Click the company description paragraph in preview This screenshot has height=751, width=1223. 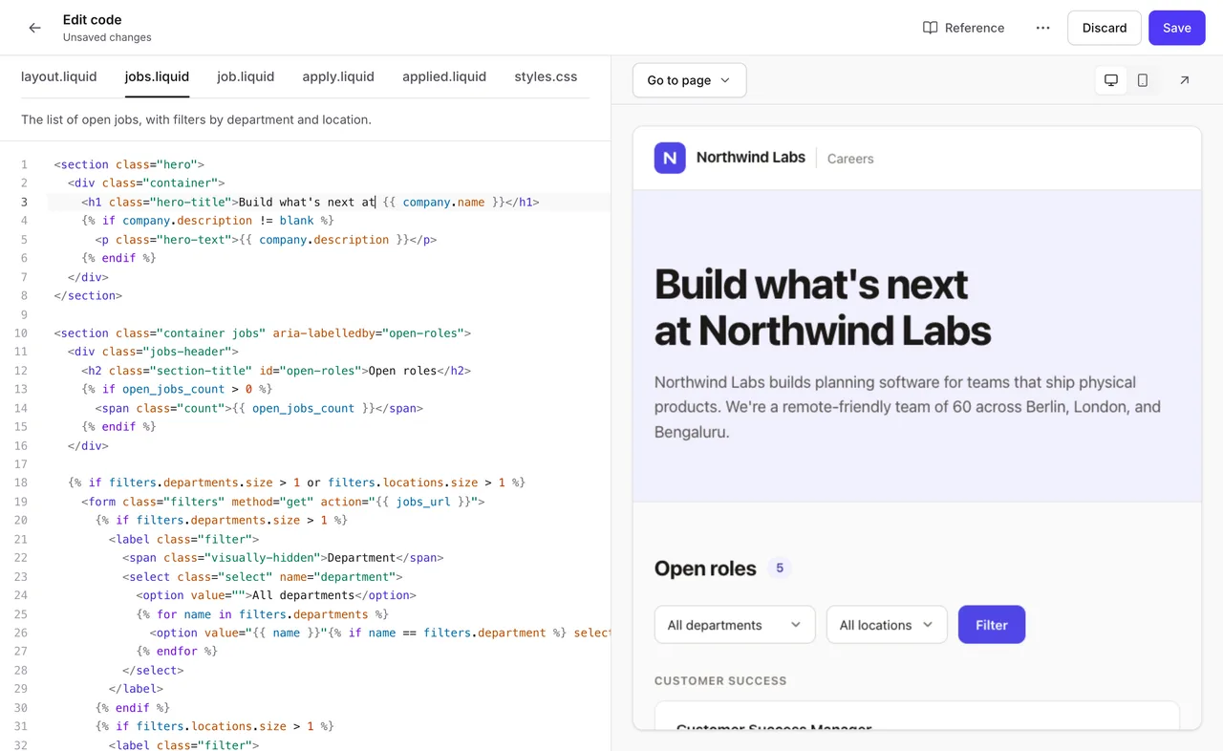click(908, 407)
